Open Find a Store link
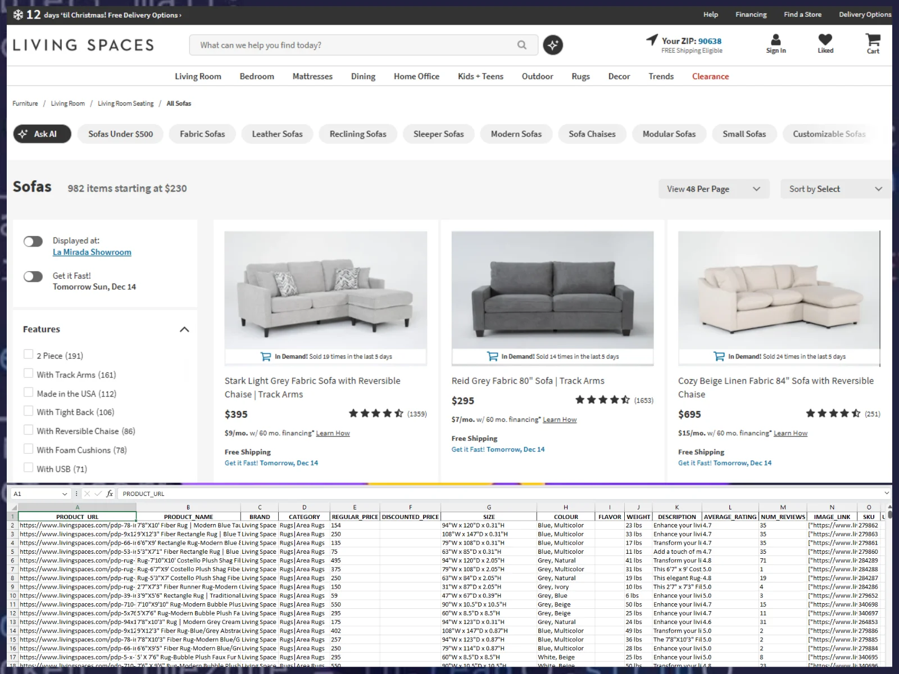Screen dimensions: 899x674 click(802, 15)
